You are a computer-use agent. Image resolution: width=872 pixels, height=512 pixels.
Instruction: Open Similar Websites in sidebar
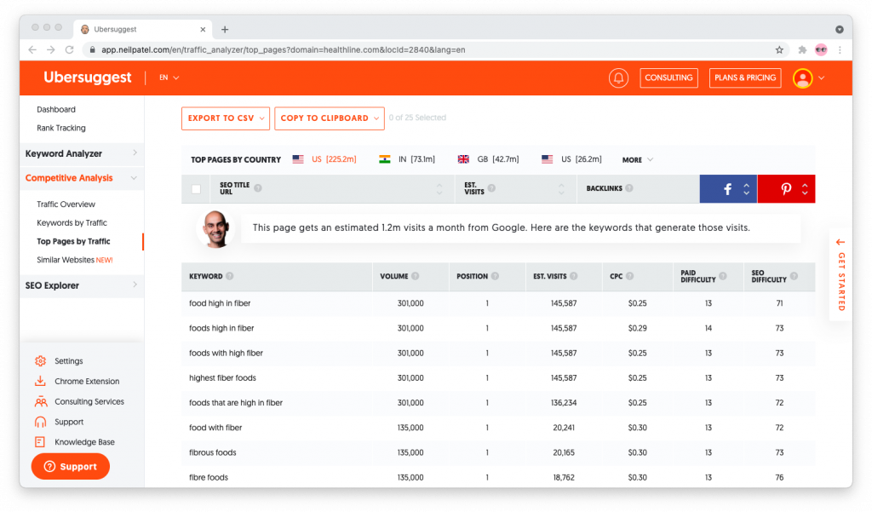[75, 260]
